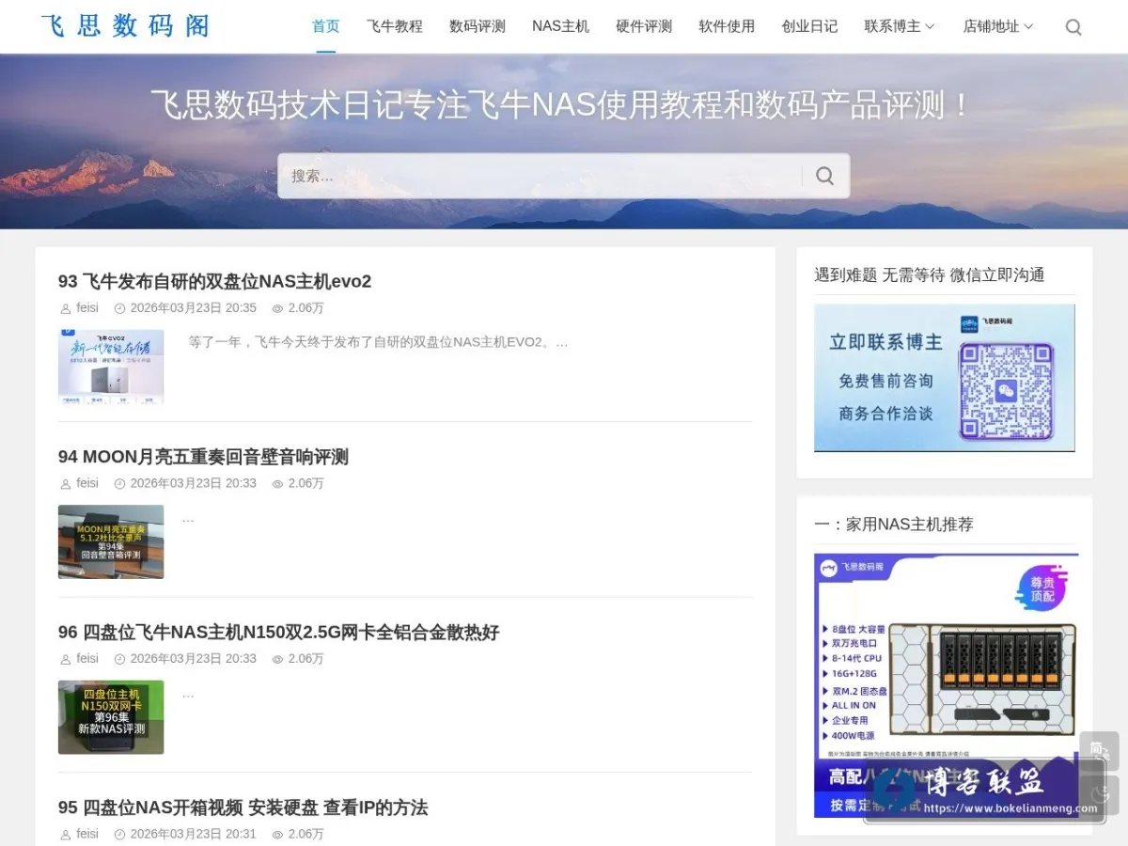Click the clock icon beside 20:33 of post 94
Image resolution: width=1128 pixels, height=846 pixels.
pos(119,484)
